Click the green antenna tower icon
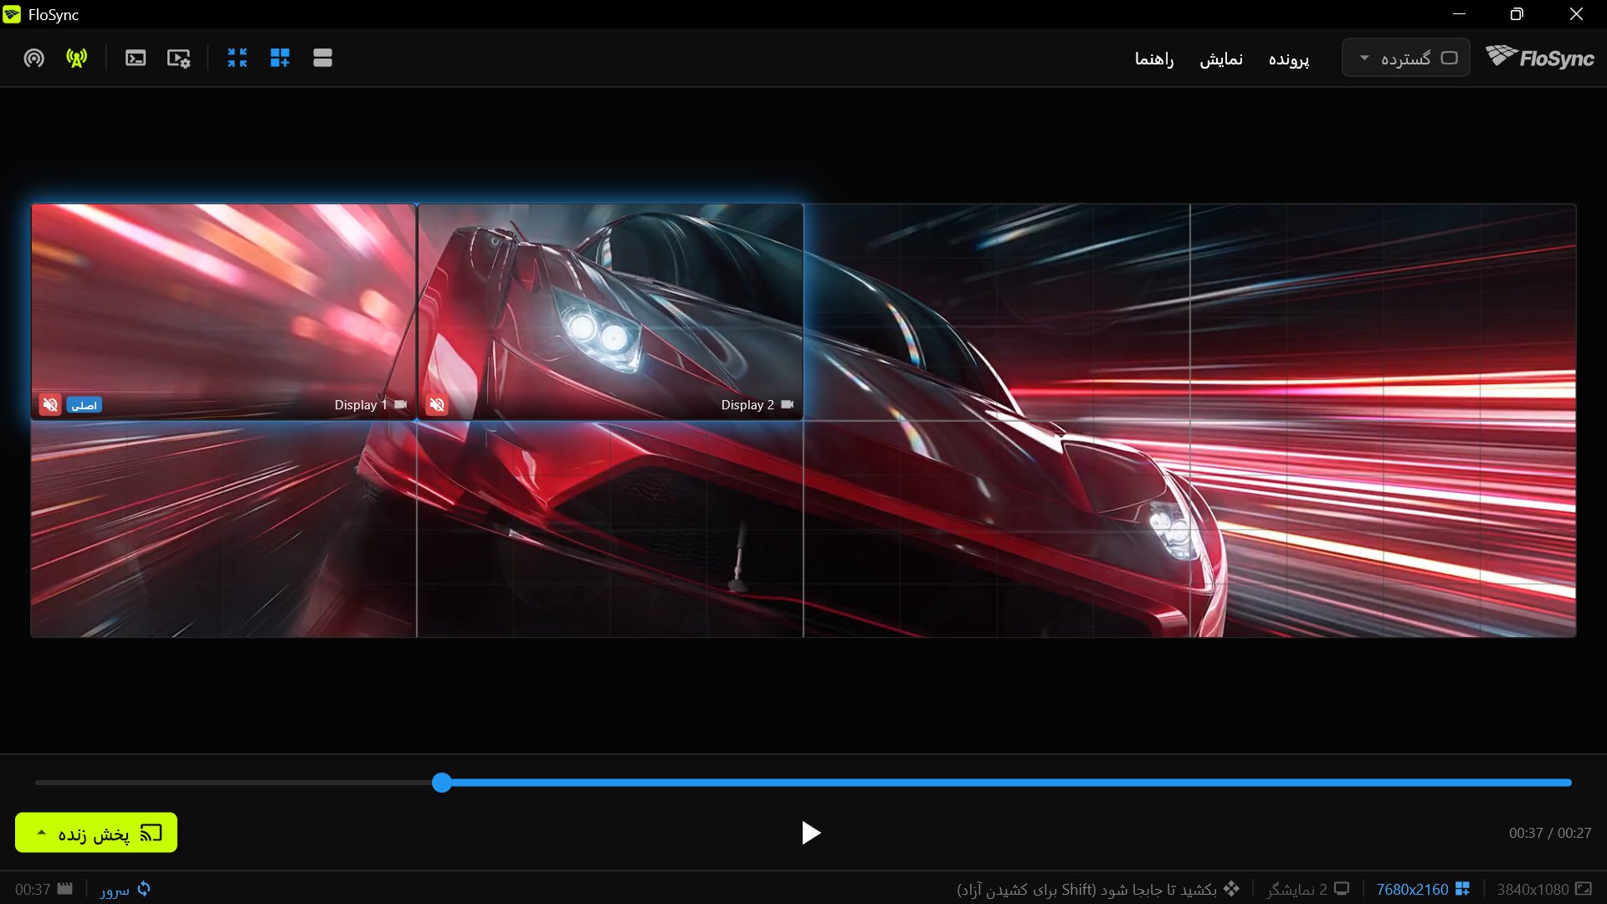Screen dimensions: 1607x904 (x=77, y=58)
